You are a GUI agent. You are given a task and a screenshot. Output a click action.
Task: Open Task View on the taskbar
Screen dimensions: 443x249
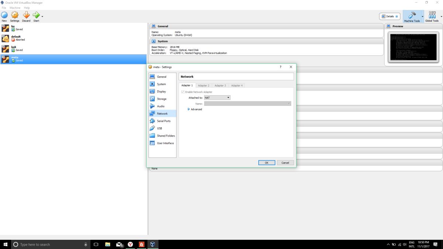point(96,244)
